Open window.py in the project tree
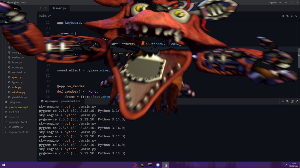The width and height of the screenshot is (300, 168). [18, 92]
